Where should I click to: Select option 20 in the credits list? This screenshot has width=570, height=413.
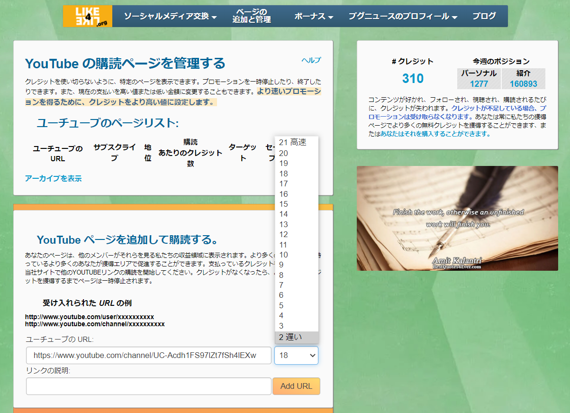297,153
